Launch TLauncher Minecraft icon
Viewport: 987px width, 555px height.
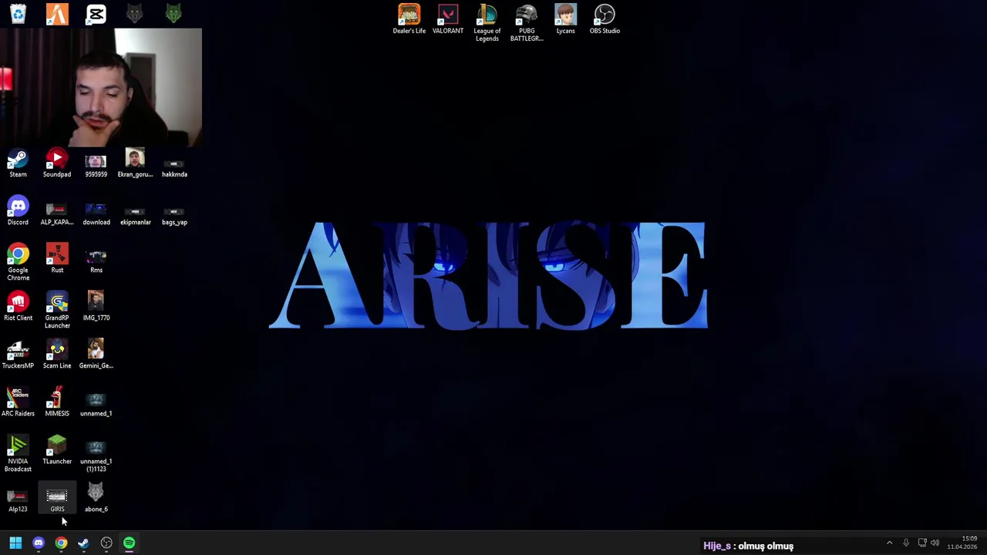click(x=57, y=450)
